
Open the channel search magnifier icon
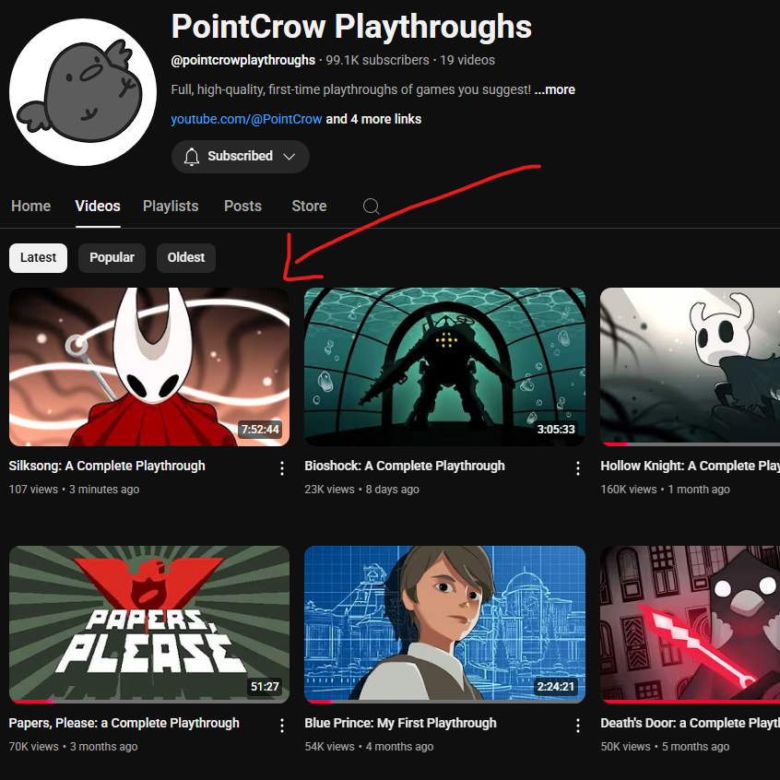coord(371,206)
